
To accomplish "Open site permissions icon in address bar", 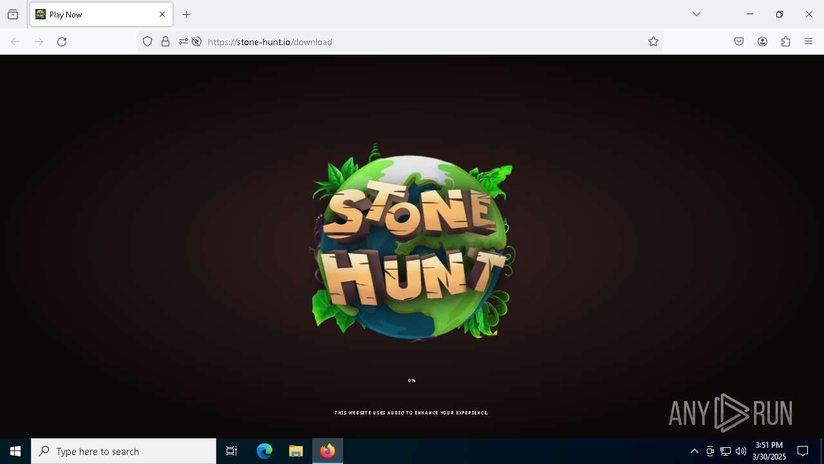I will click(x=183, y=42).
